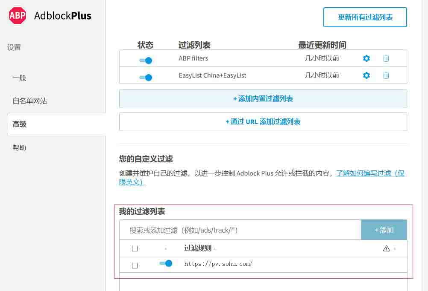Viewport: 428px width, 291px height.
Task: Select the ABP filters list name
Action: [x=193, y=58]
